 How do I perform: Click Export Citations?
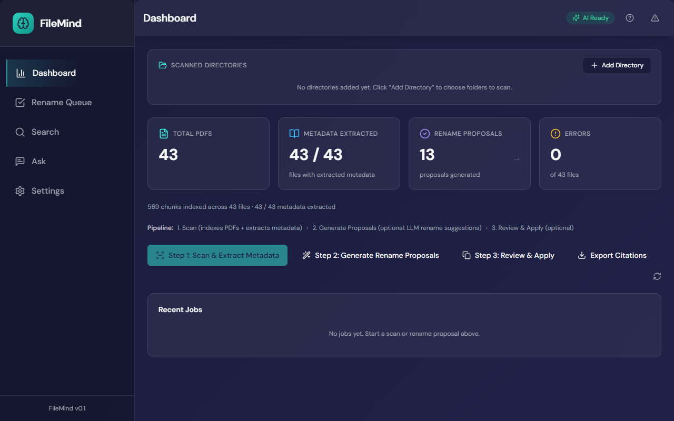pyautogui.click(x=612, y=255)
